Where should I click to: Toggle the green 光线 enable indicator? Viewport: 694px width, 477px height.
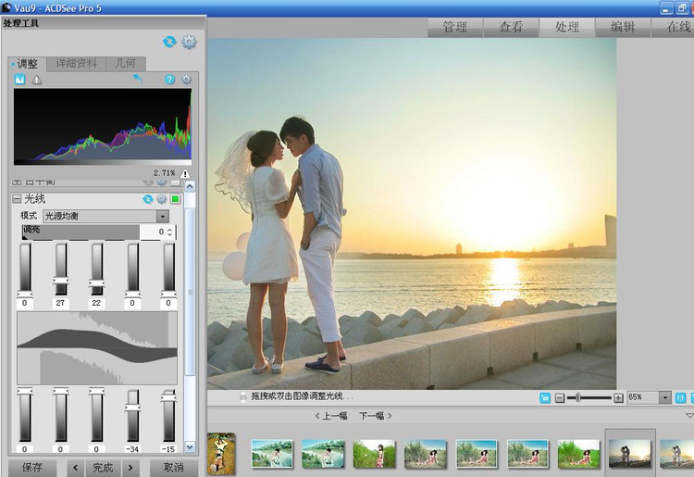pyautogui.click(x=175, y=199)
